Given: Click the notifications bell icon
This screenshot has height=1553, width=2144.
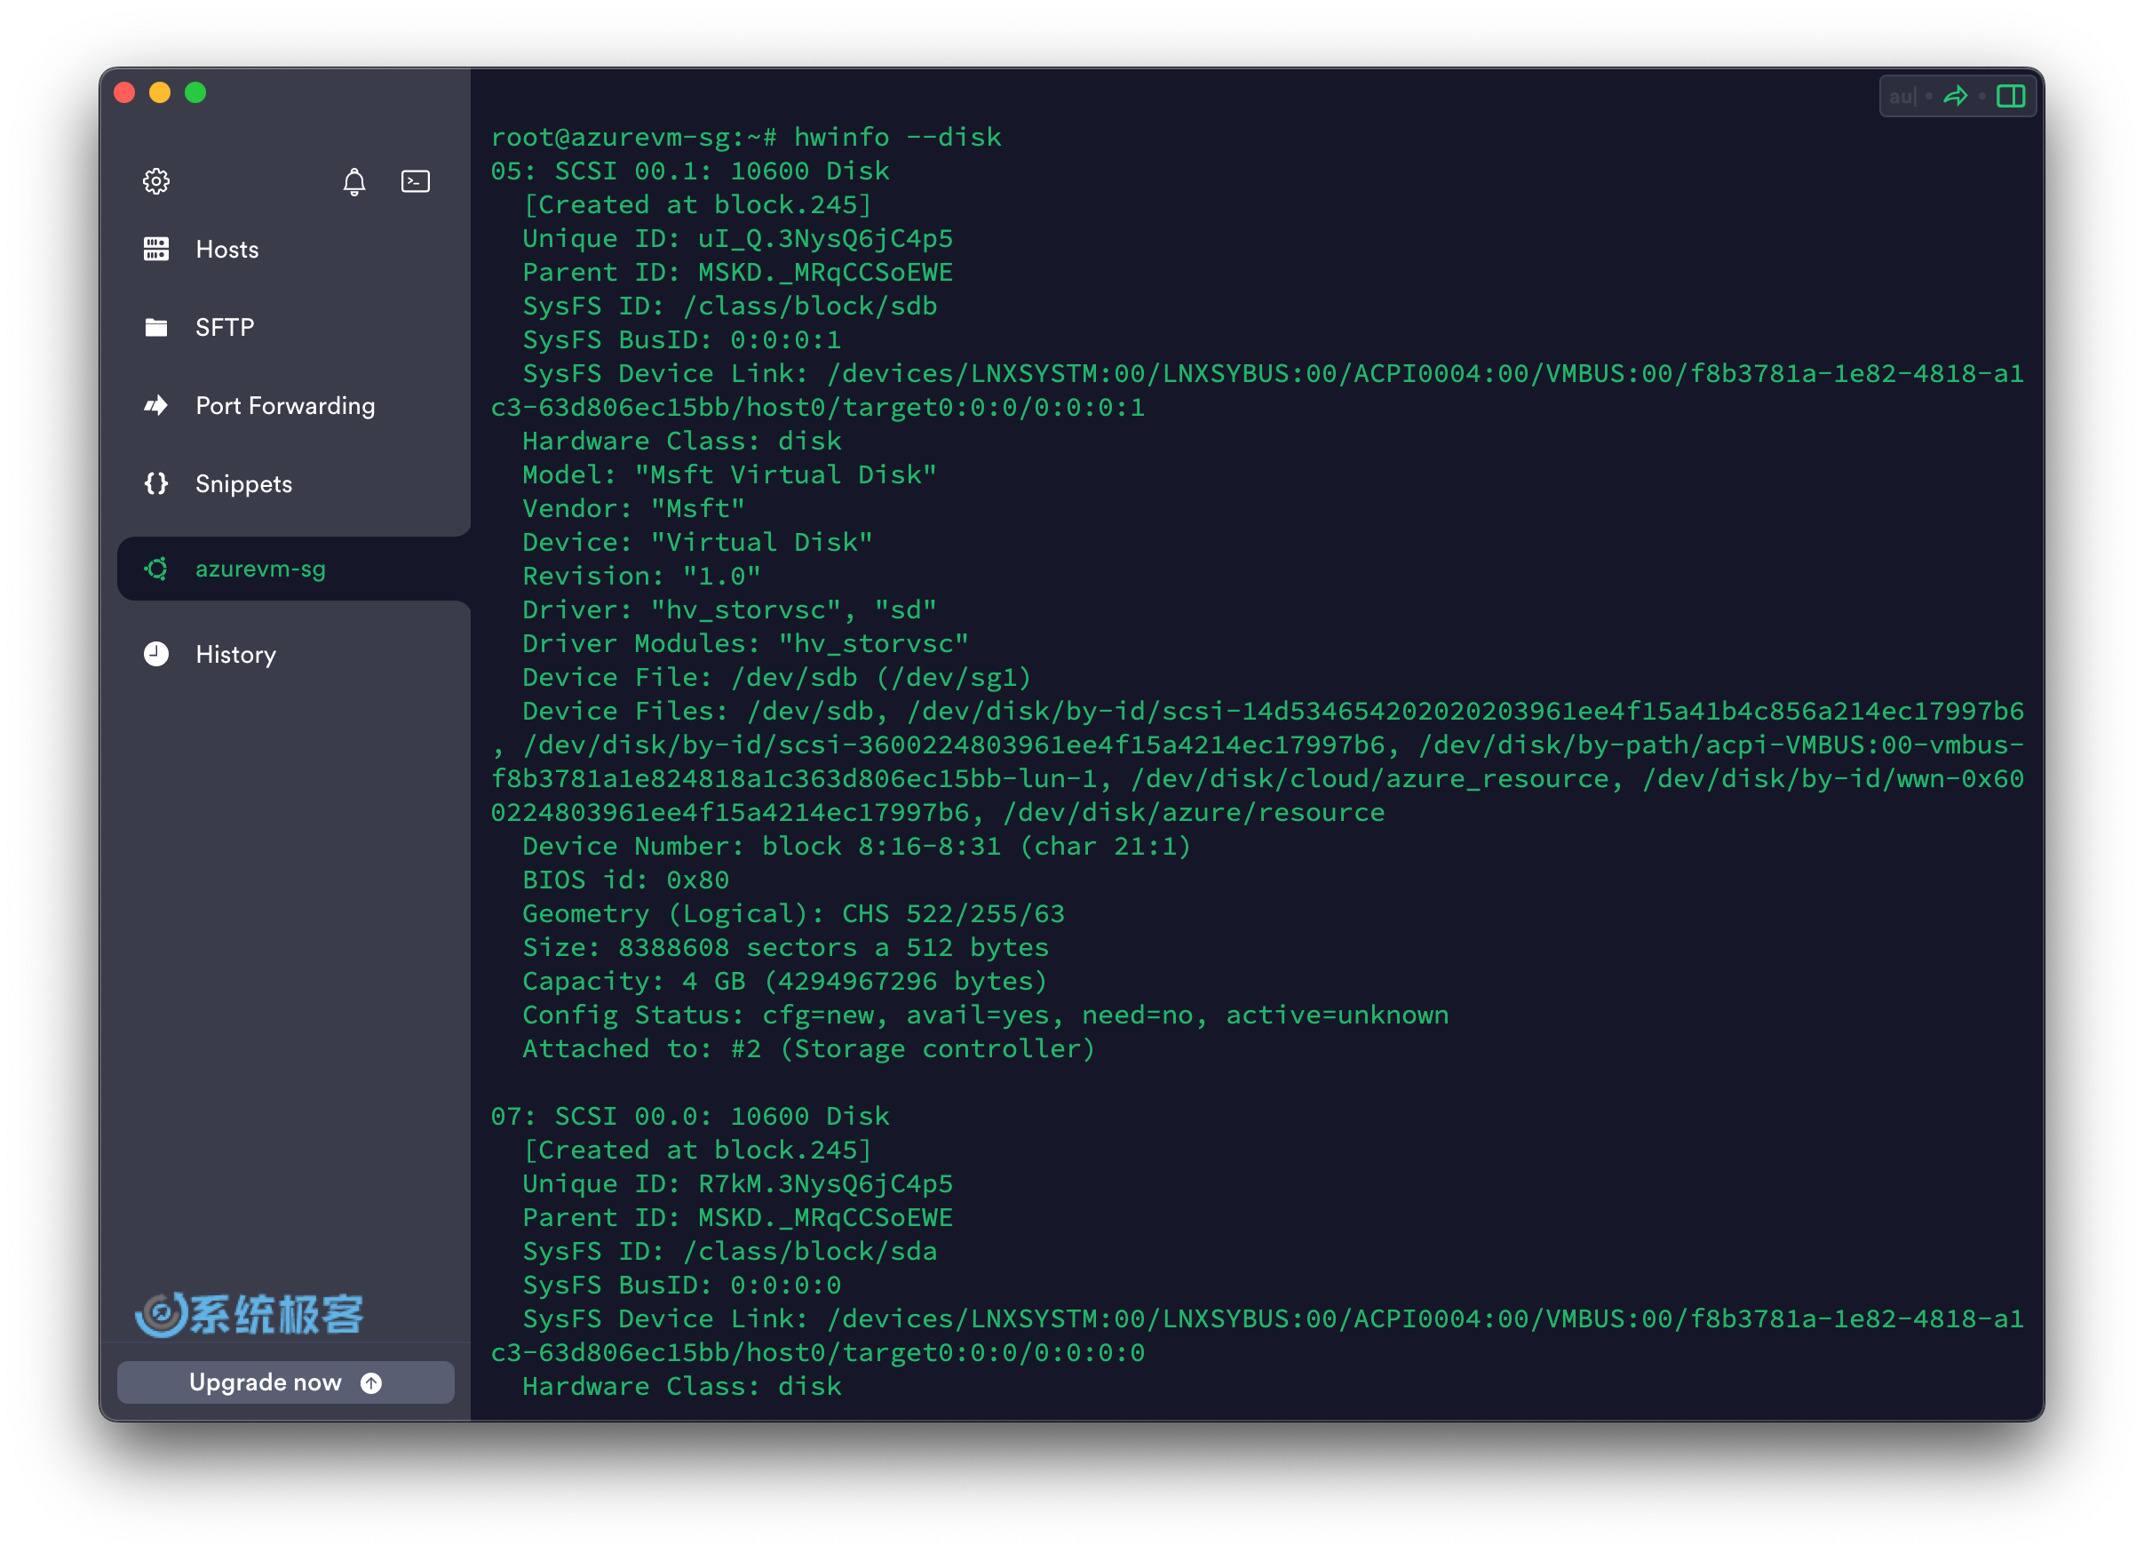Looking at the screenshot, I should (x=353, y=180).
